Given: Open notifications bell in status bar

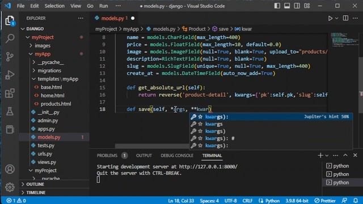Looking at the screenshot, I should 356,201.
